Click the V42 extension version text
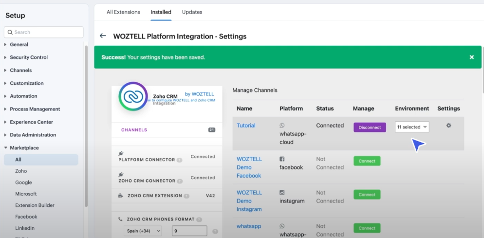 pos(210,195)
